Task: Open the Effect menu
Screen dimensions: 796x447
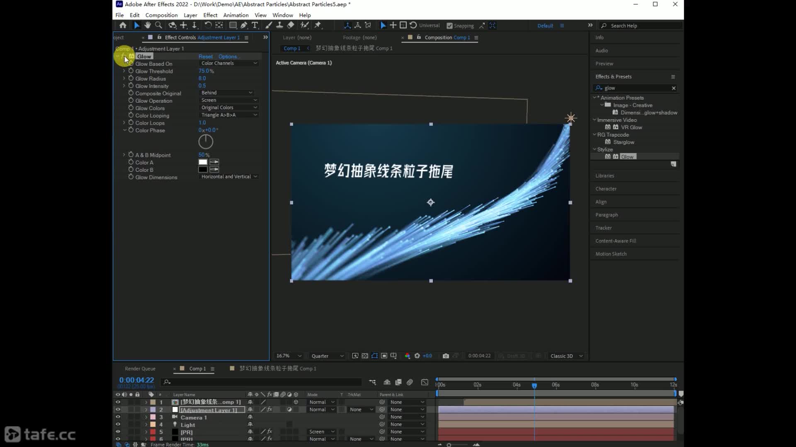Action: [210, 15]
